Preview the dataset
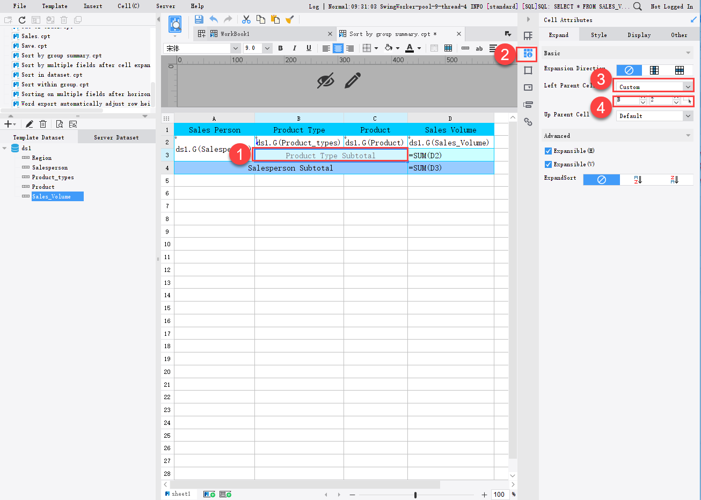 60,124
